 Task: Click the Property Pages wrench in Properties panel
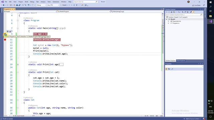coord(172,69)
